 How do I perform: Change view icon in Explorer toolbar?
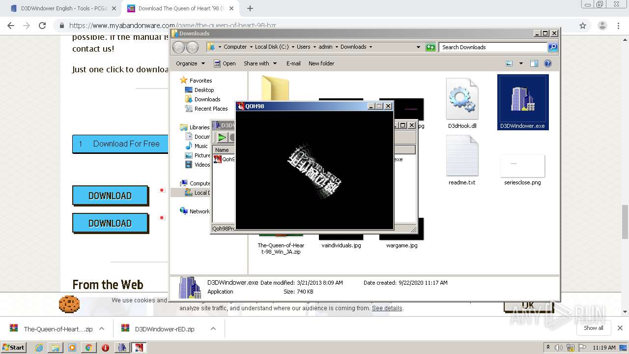pos(509,63)
